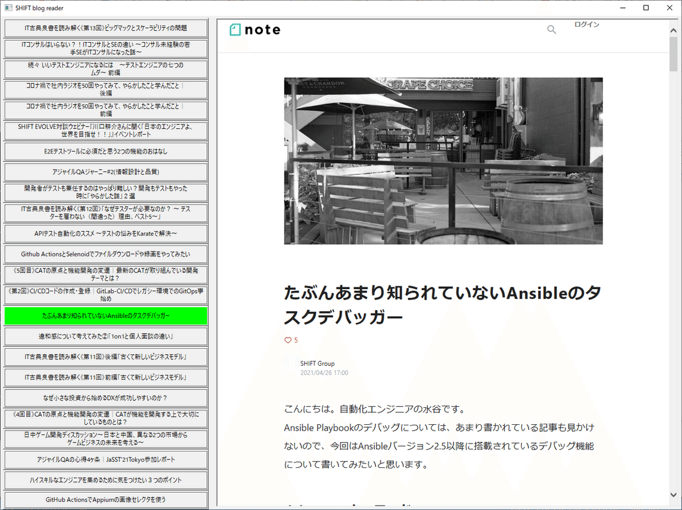
Task: Click scrollbar down arrow in article pane
Action: click(673, 494)
